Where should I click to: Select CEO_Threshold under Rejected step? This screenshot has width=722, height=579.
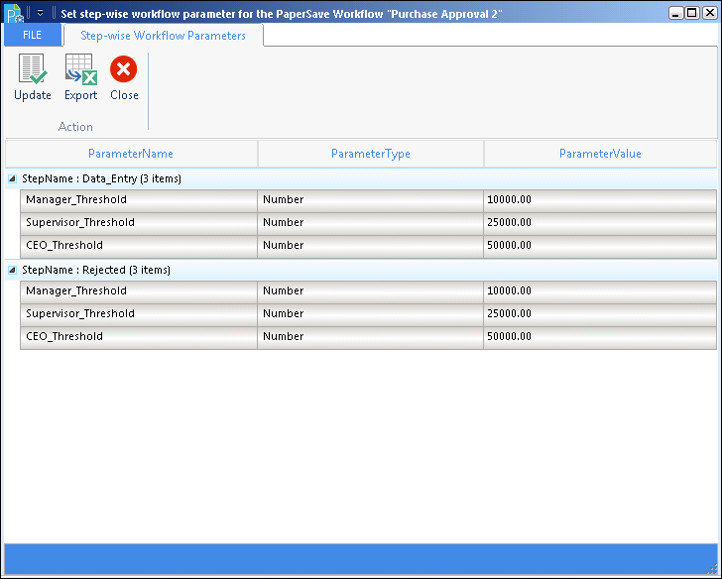click(139, 336)
